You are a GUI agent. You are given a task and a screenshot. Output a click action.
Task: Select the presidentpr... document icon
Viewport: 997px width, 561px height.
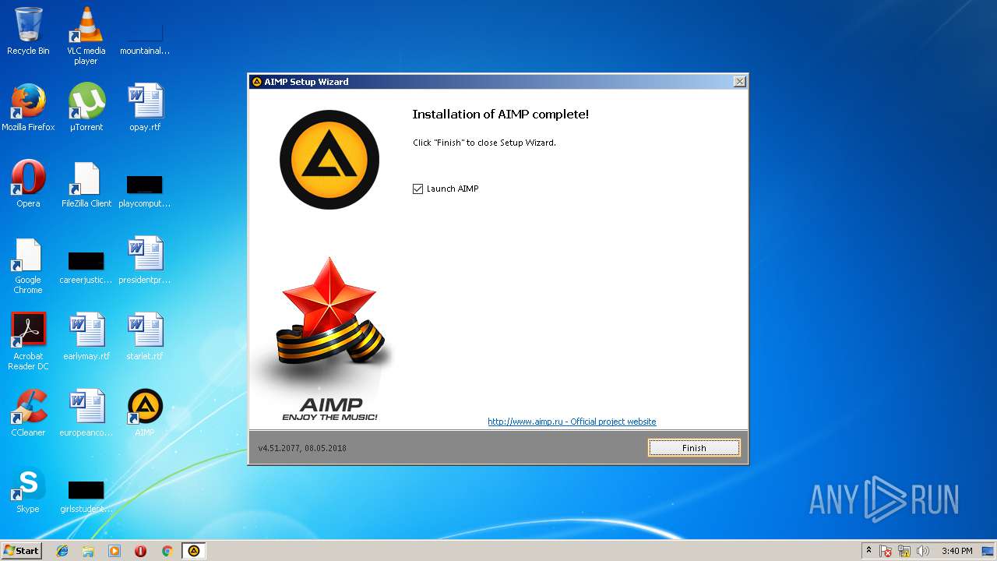pyautogui.click(x=145, y=260)
